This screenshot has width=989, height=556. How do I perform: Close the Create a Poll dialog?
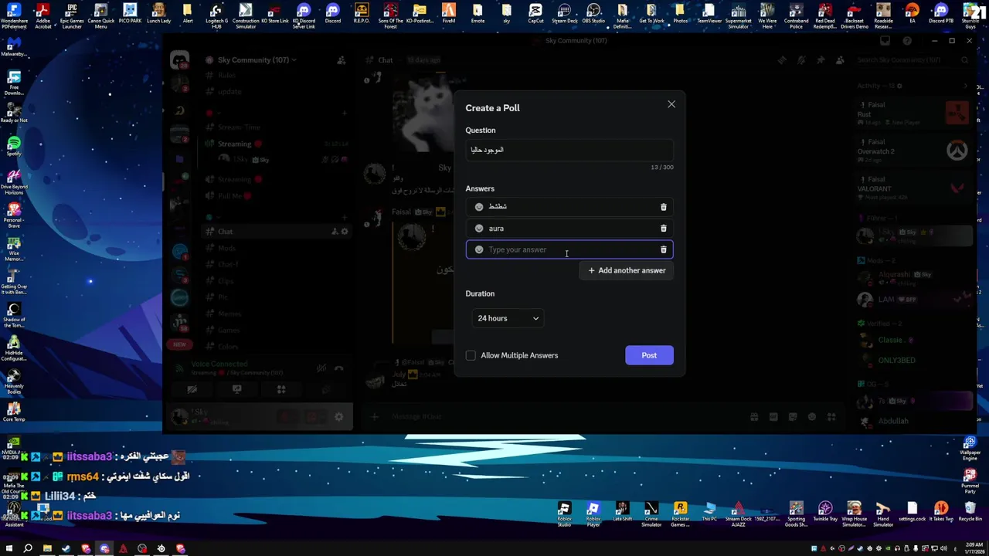[x=671, y=104]
